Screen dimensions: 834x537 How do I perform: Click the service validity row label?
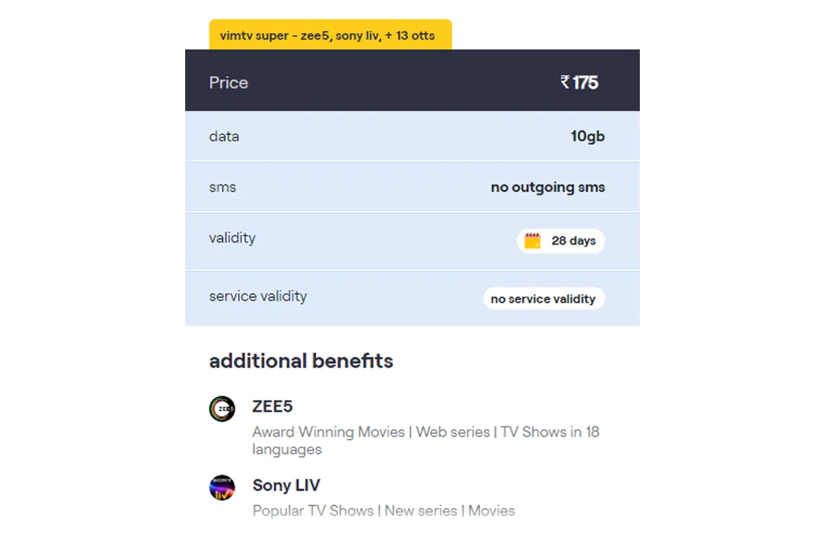pyautogui.click(x=258, y=296)
